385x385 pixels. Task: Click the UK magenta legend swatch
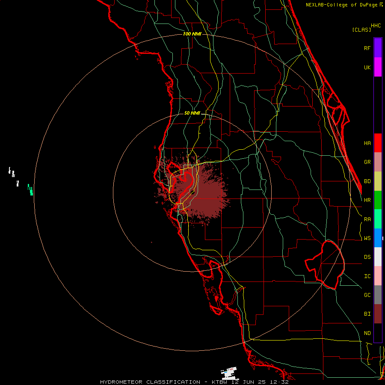[378, 67]
